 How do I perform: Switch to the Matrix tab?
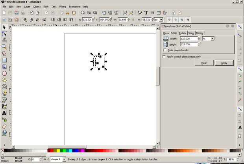click(200, 33)
